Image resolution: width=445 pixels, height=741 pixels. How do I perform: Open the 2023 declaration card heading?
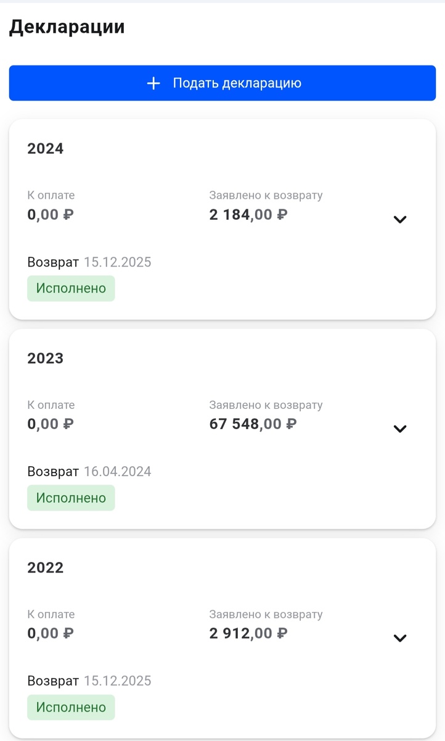[x=46, y=358]
